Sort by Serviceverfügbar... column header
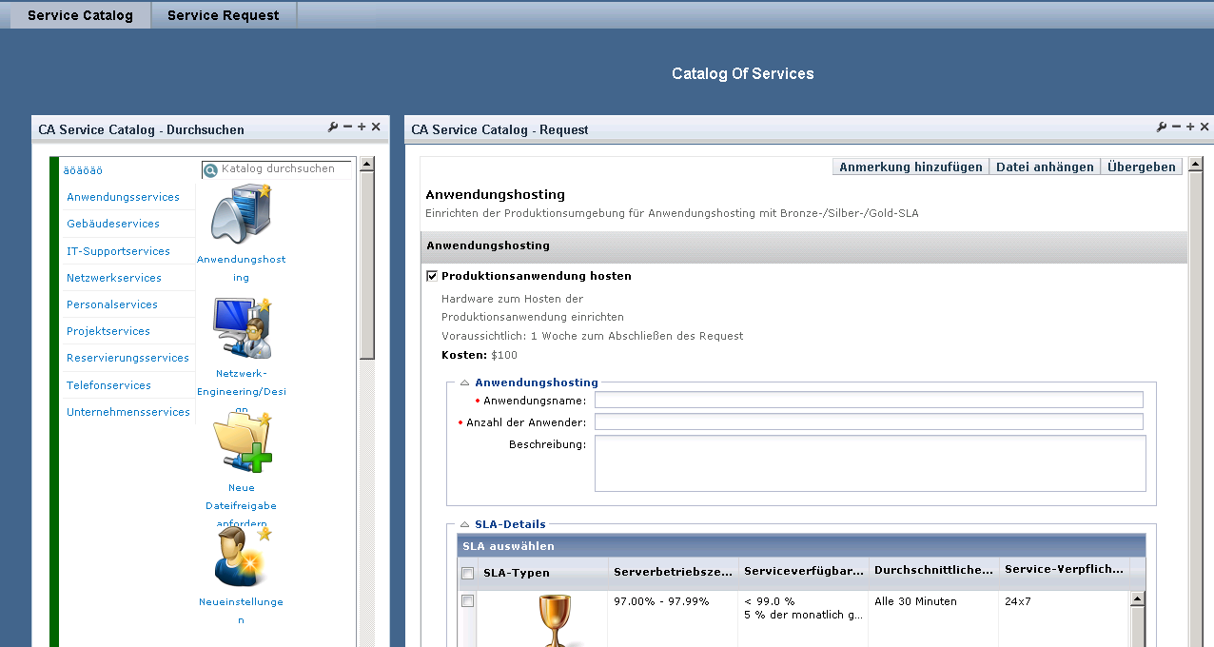1214x647 pixels. [x=804, y=572]
